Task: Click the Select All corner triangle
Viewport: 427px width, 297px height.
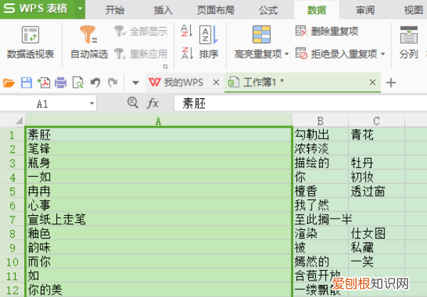Action: coord(19,120)
